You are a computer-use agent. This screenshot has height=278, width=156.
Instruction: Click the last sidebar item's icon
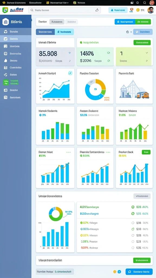5,97
